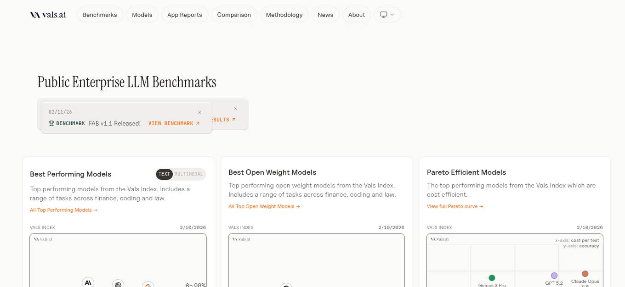Open the Models nav item

pyautogui.click(x=142, y=15)
